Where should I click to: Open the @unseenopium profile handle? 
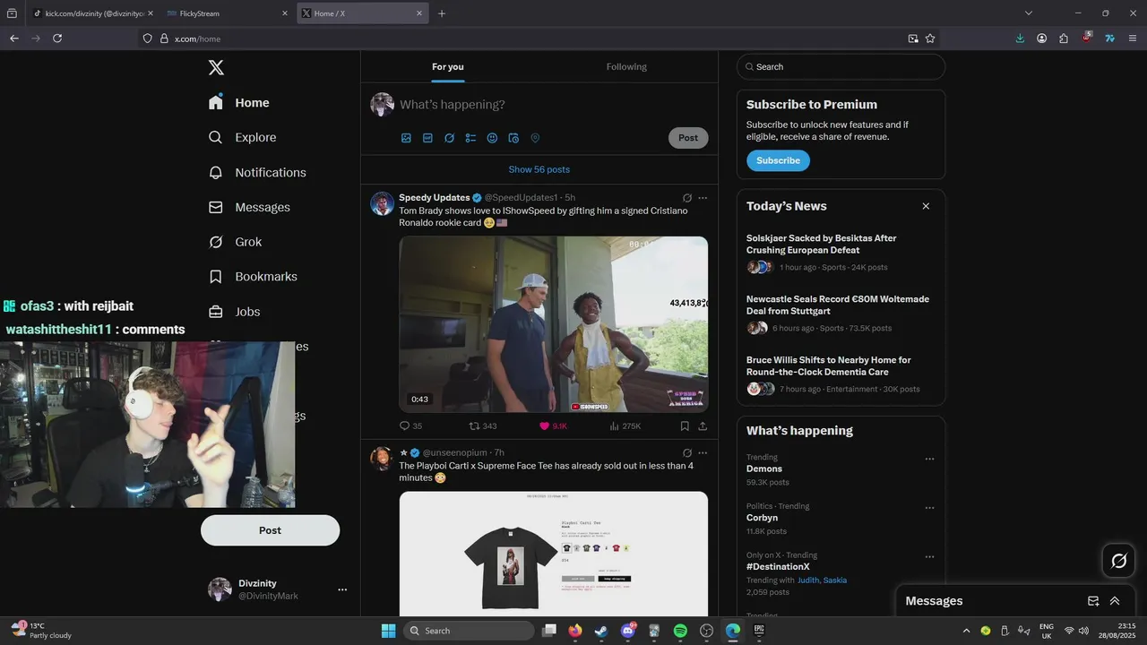pos(456,453)
